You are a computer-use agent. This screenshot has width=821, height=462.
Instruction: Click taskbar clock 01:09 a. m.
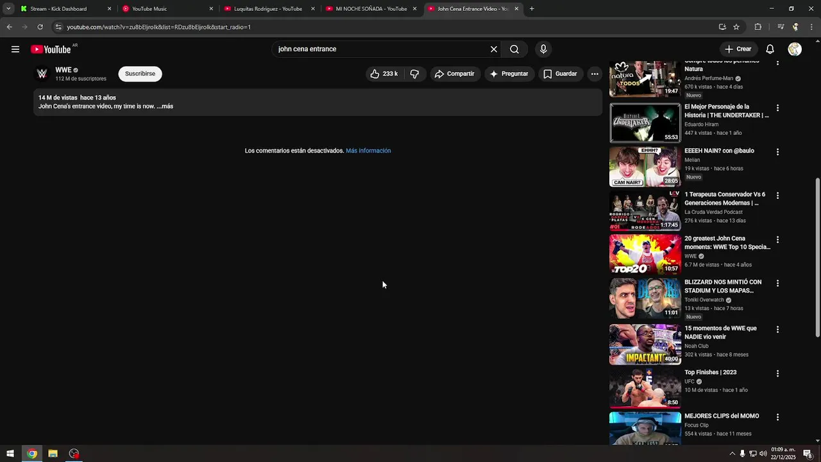[783, 454]
